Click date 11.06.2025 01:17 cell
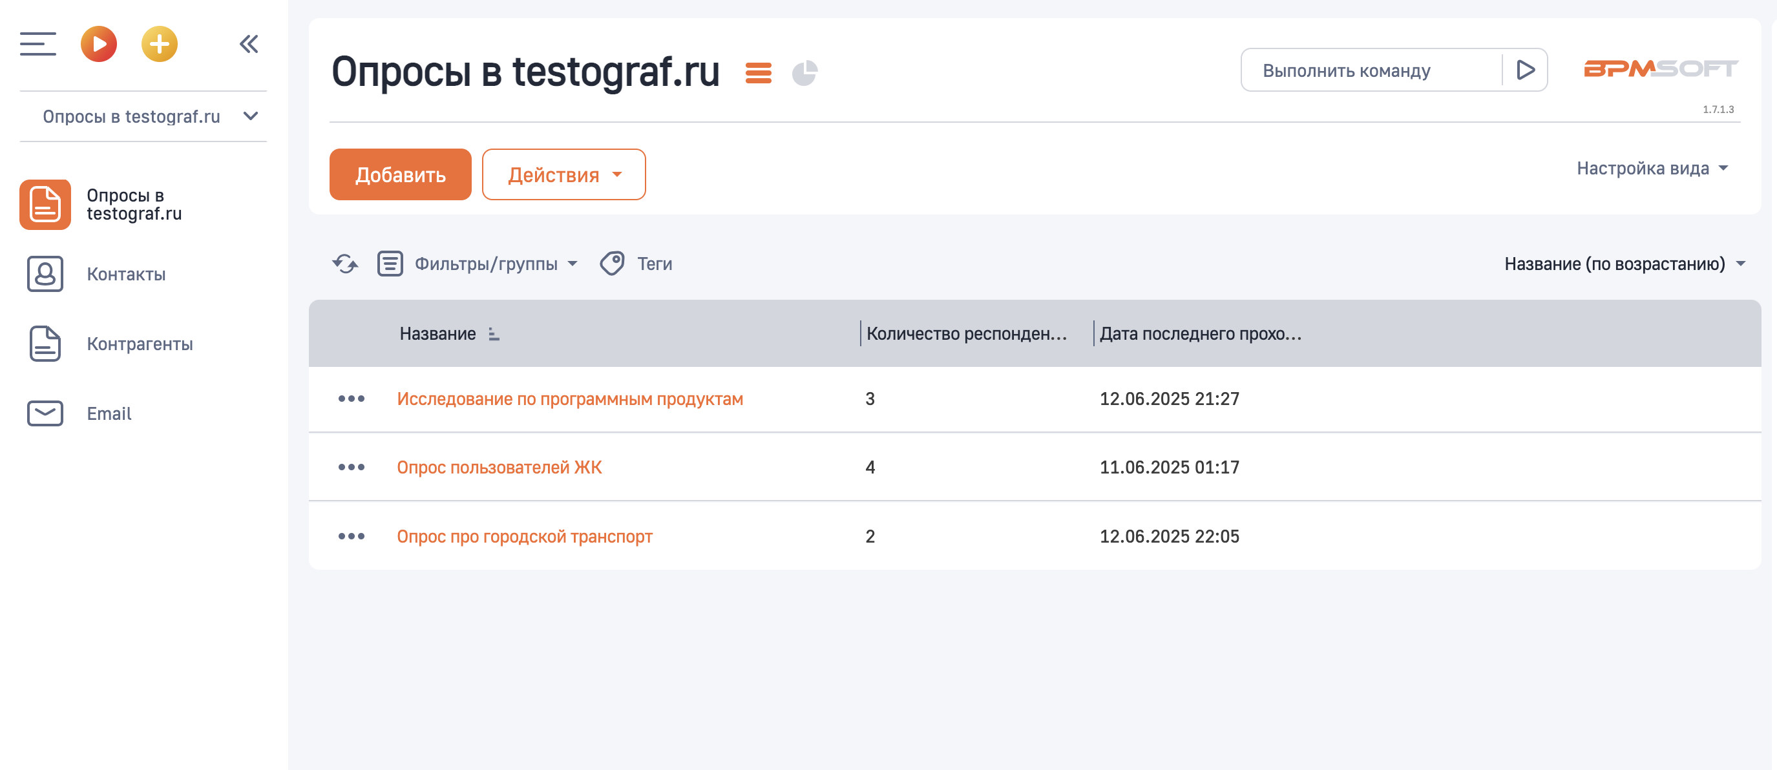The image size is (1777, 770). [1169, 466]
